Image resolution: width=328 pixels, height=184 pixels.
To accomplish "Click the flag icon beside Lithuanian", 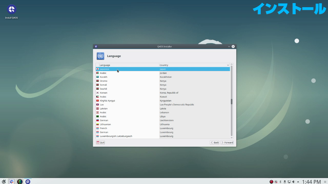I will point(98,124).
